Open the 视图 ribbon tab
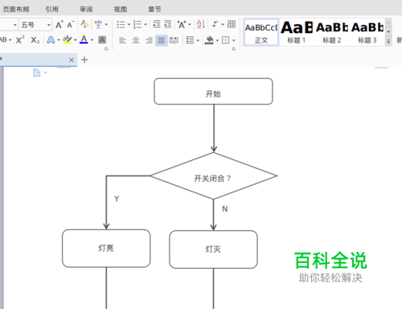This screenshot has width=402, height=309. (x=121, y=10)
